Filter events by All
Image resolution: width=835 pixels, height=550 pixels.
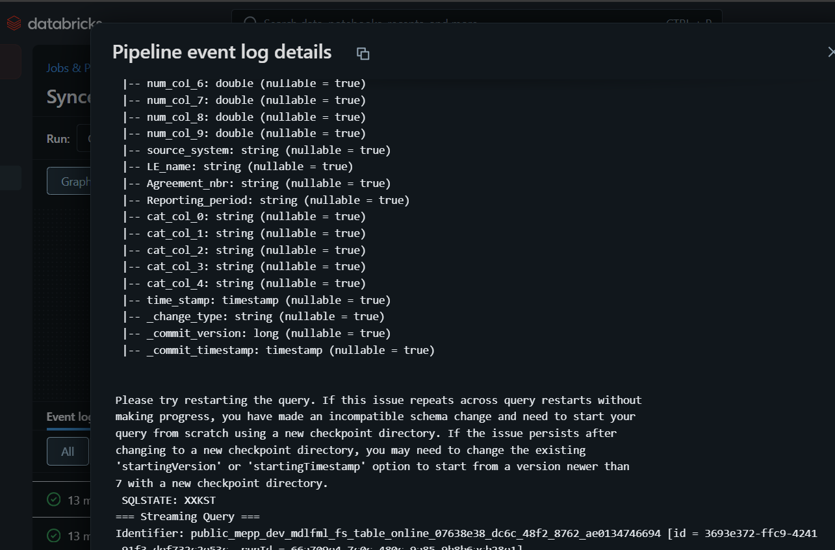pos(68,451)
